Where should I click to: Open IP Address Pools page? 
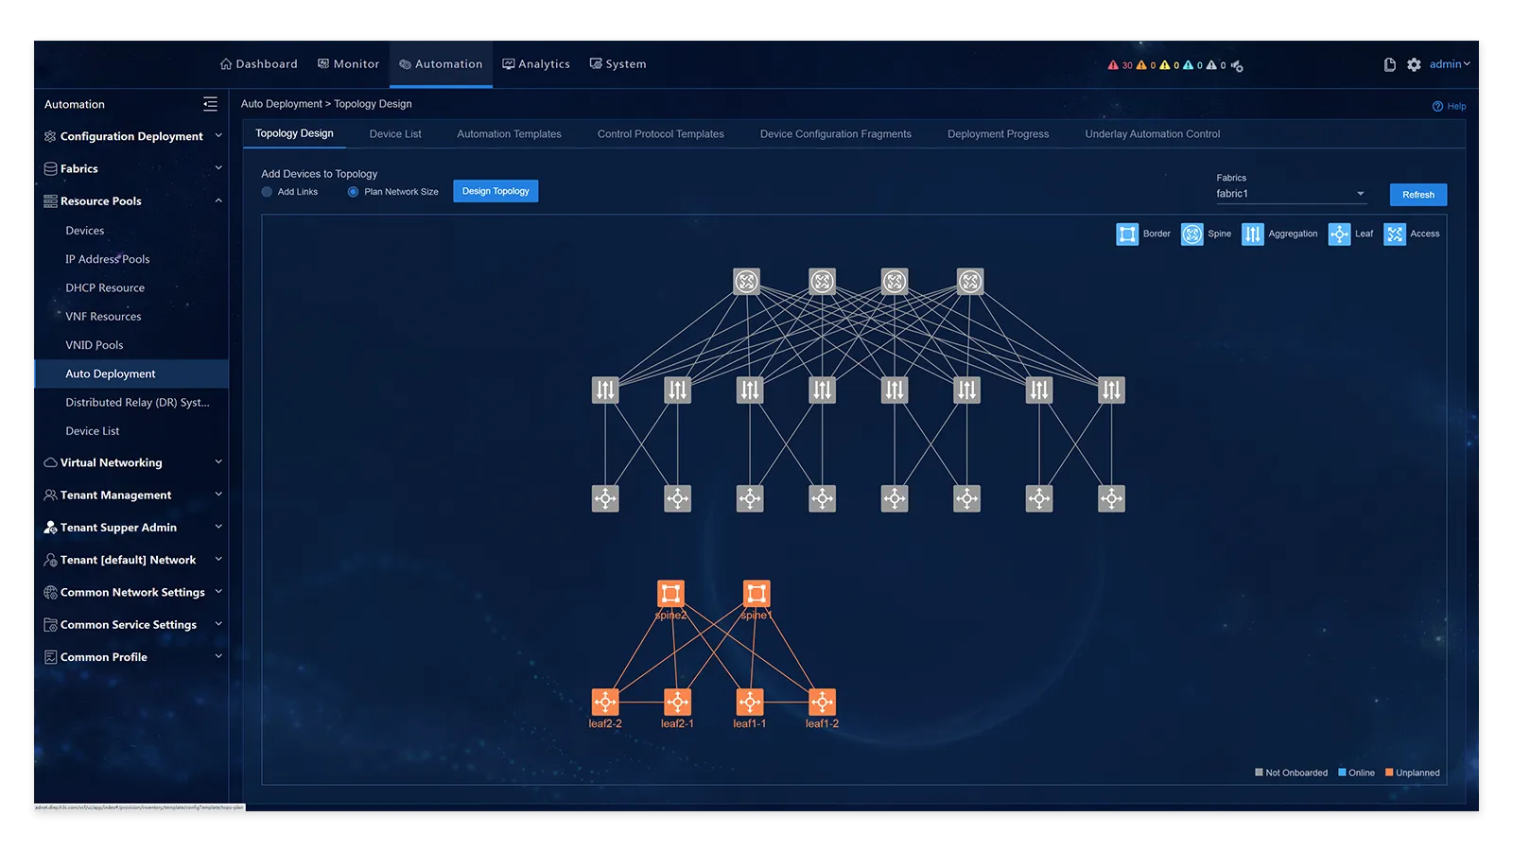pyautogui.click(x=107, y=259)
